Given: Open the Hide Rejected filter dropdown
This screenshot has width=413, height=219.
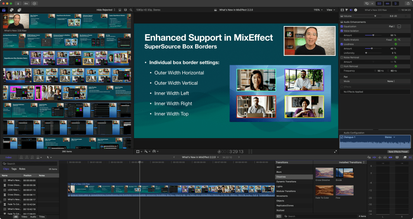Looking at the screenshot, I should [106, 10].
